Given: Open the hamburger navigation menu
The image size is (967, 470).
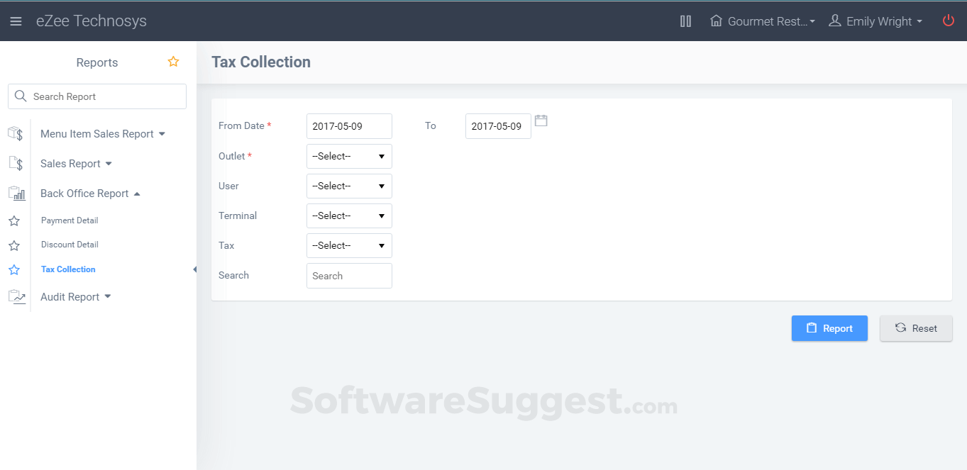Looking at the screenshot, I should click(x=16, y=21).
